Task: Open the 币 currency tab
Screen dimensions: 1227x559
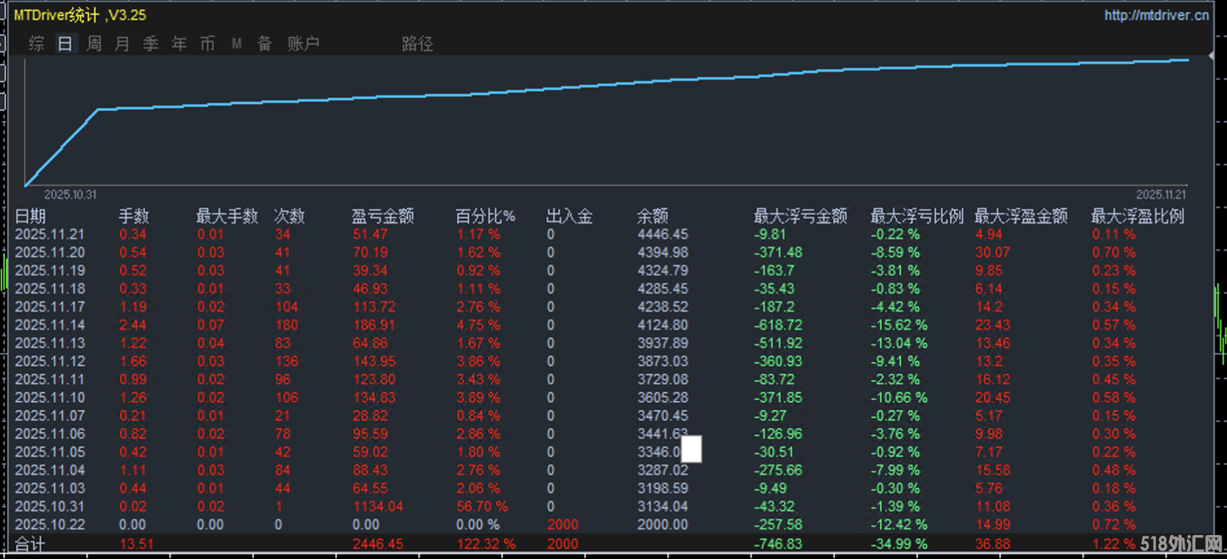Action: coord(207,43)
